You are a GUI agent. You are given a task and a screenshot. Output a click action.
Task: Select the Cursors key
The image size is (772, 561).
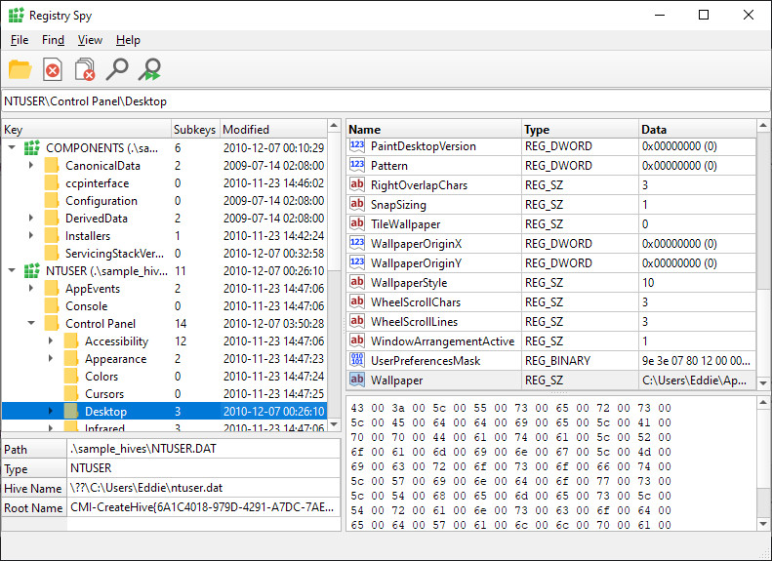point(104,394)
